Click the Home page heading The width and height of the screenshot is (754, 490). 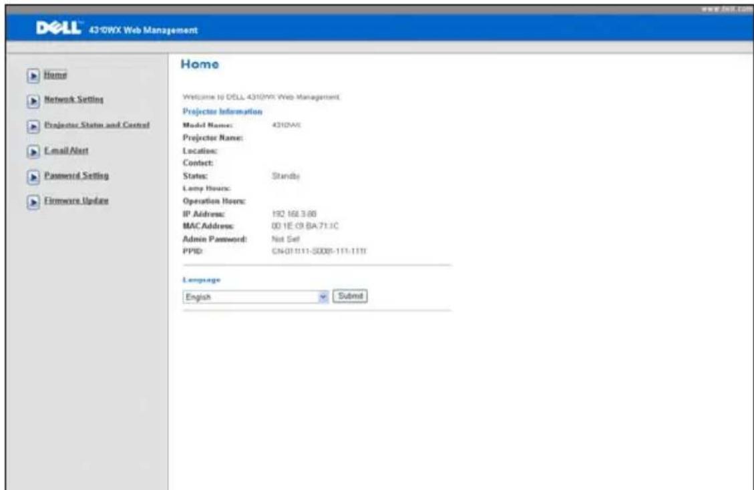tap(200, 65)
